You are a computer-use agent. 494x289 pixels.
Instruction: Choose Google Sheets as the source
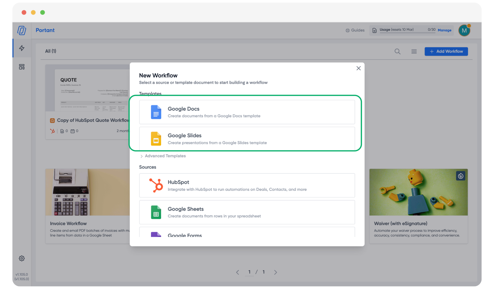pos(247,212)
